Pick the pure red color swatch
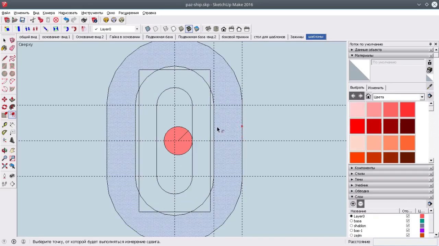Image resolution: width=439 pixels, height=246 pixels. point(357,126)
